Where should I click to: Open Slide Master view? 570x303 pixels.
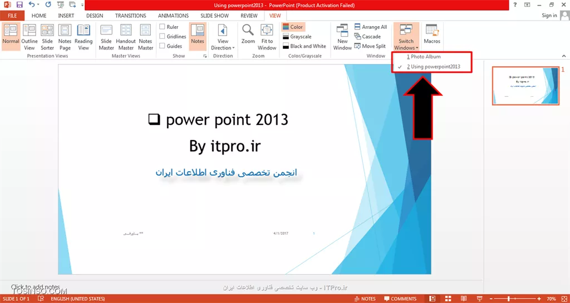[x=106, y=37]
